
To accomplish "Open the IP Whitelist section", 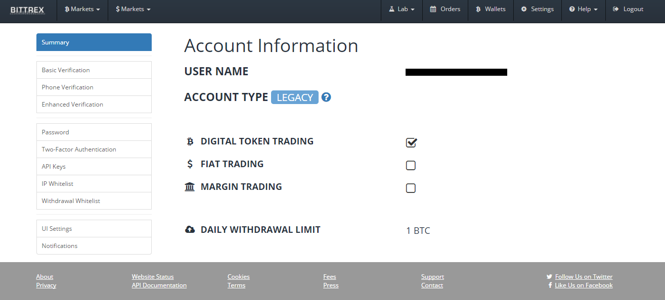I will tap(94, 184).
